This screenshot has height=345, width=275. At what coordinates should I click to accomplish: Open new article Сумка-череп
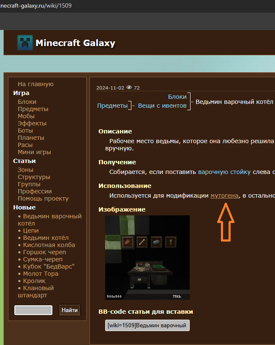click(x=43, y=259)
